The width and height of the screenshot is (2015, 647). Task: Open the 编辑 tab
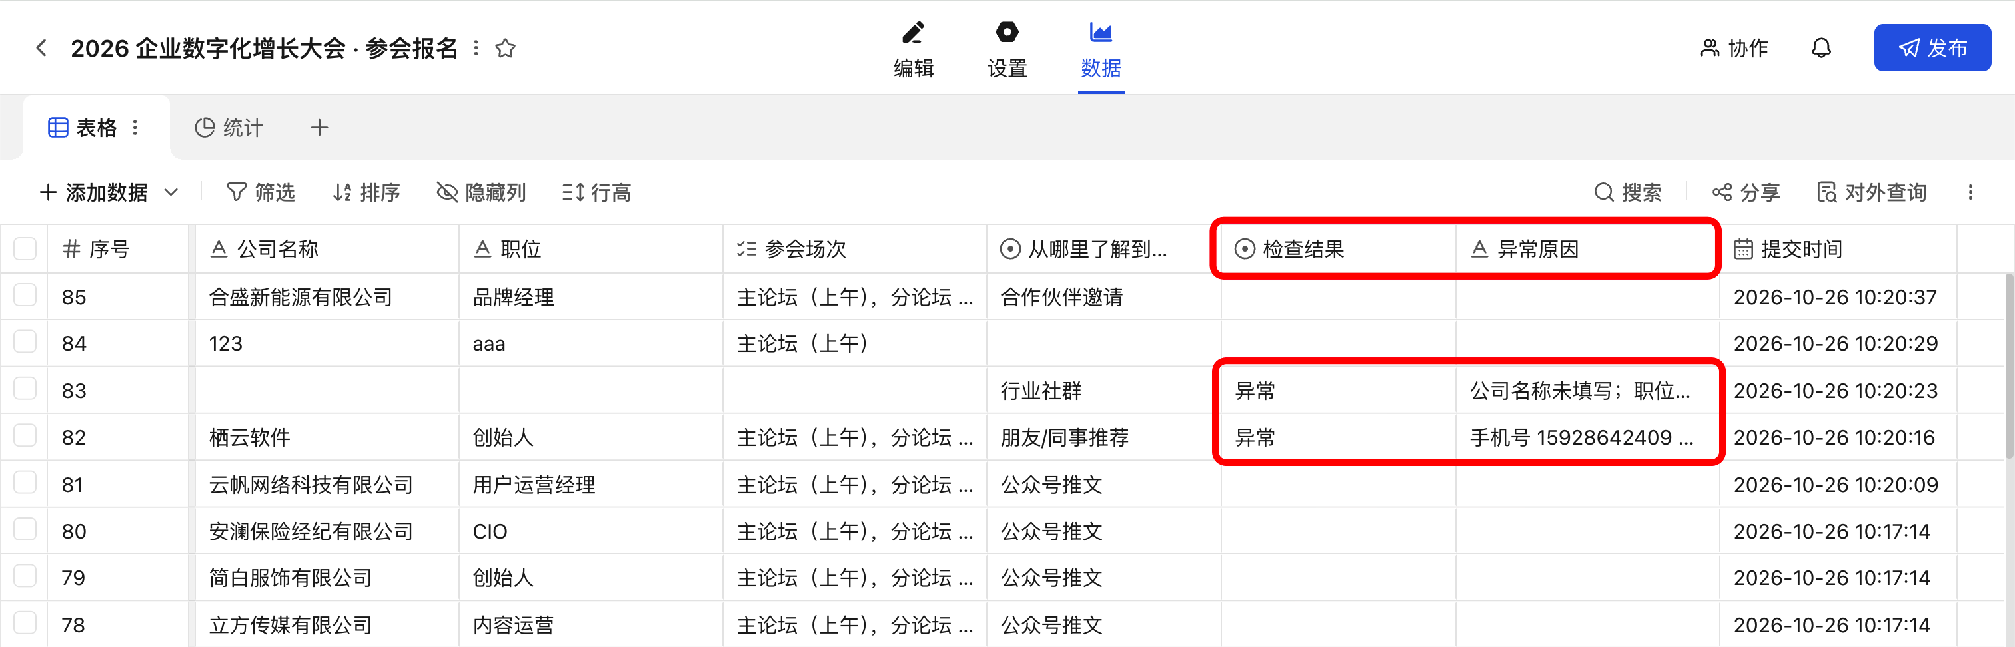tap(914, 50)
